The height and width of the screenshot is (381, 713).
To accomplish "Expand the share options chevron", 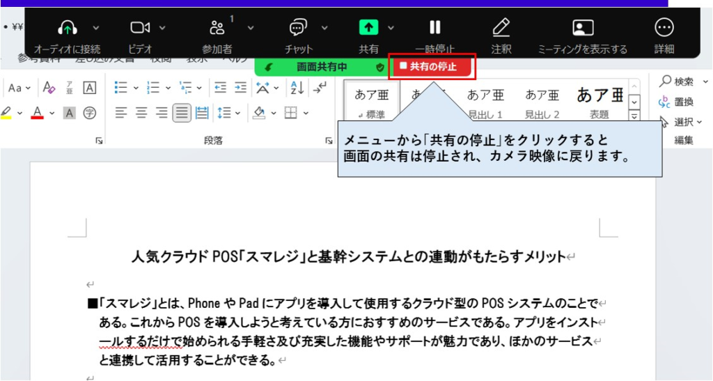I will click(391, 28).
